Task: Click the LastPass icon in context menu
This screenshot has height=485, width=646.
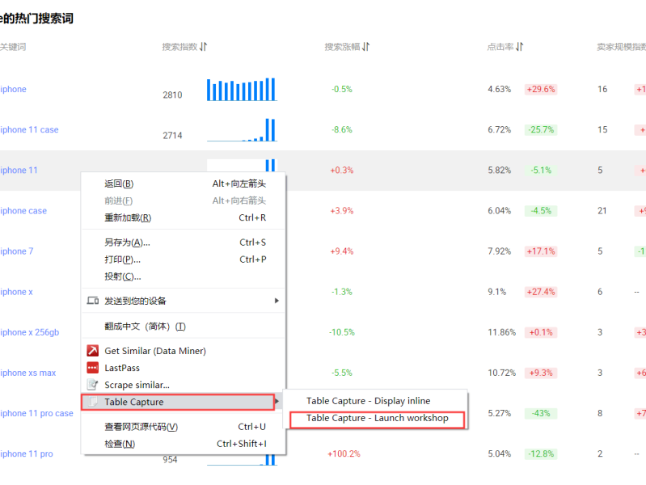Action: click(x=93, y=368)
